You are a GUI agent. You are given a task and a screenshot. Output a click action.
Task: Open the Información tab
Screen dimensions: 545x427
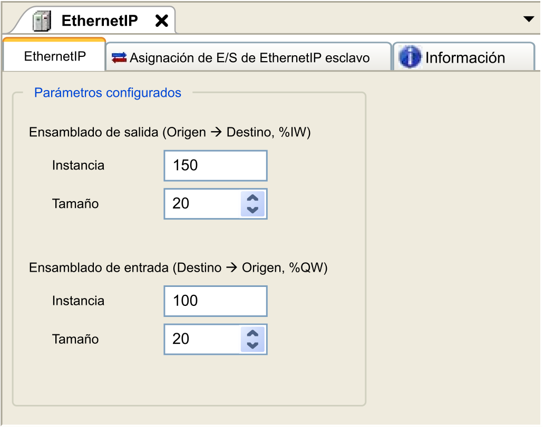(465, 57)
